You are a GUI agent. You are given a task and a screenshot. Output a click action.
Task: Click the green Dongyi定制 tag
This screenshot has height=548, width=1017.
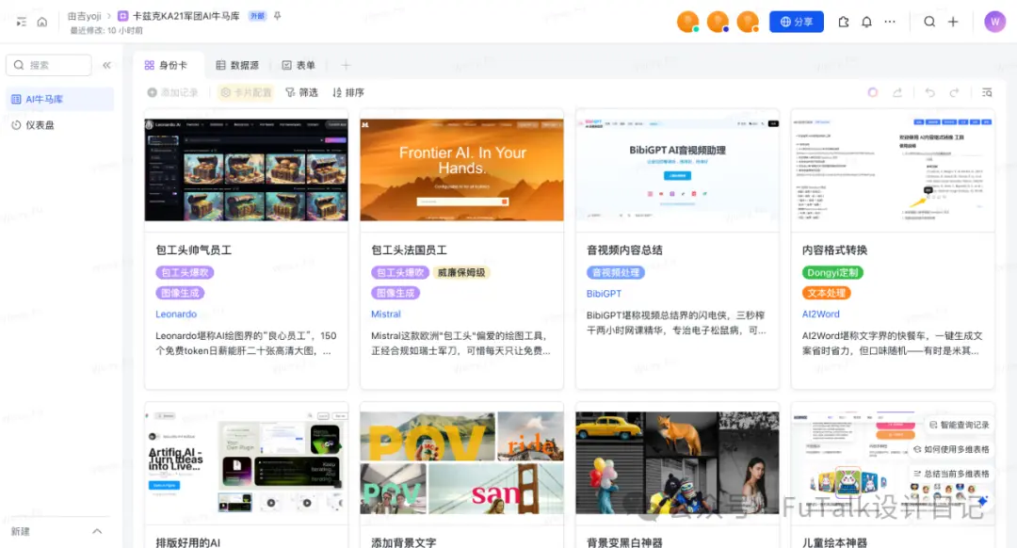click(x=832, y=273)
